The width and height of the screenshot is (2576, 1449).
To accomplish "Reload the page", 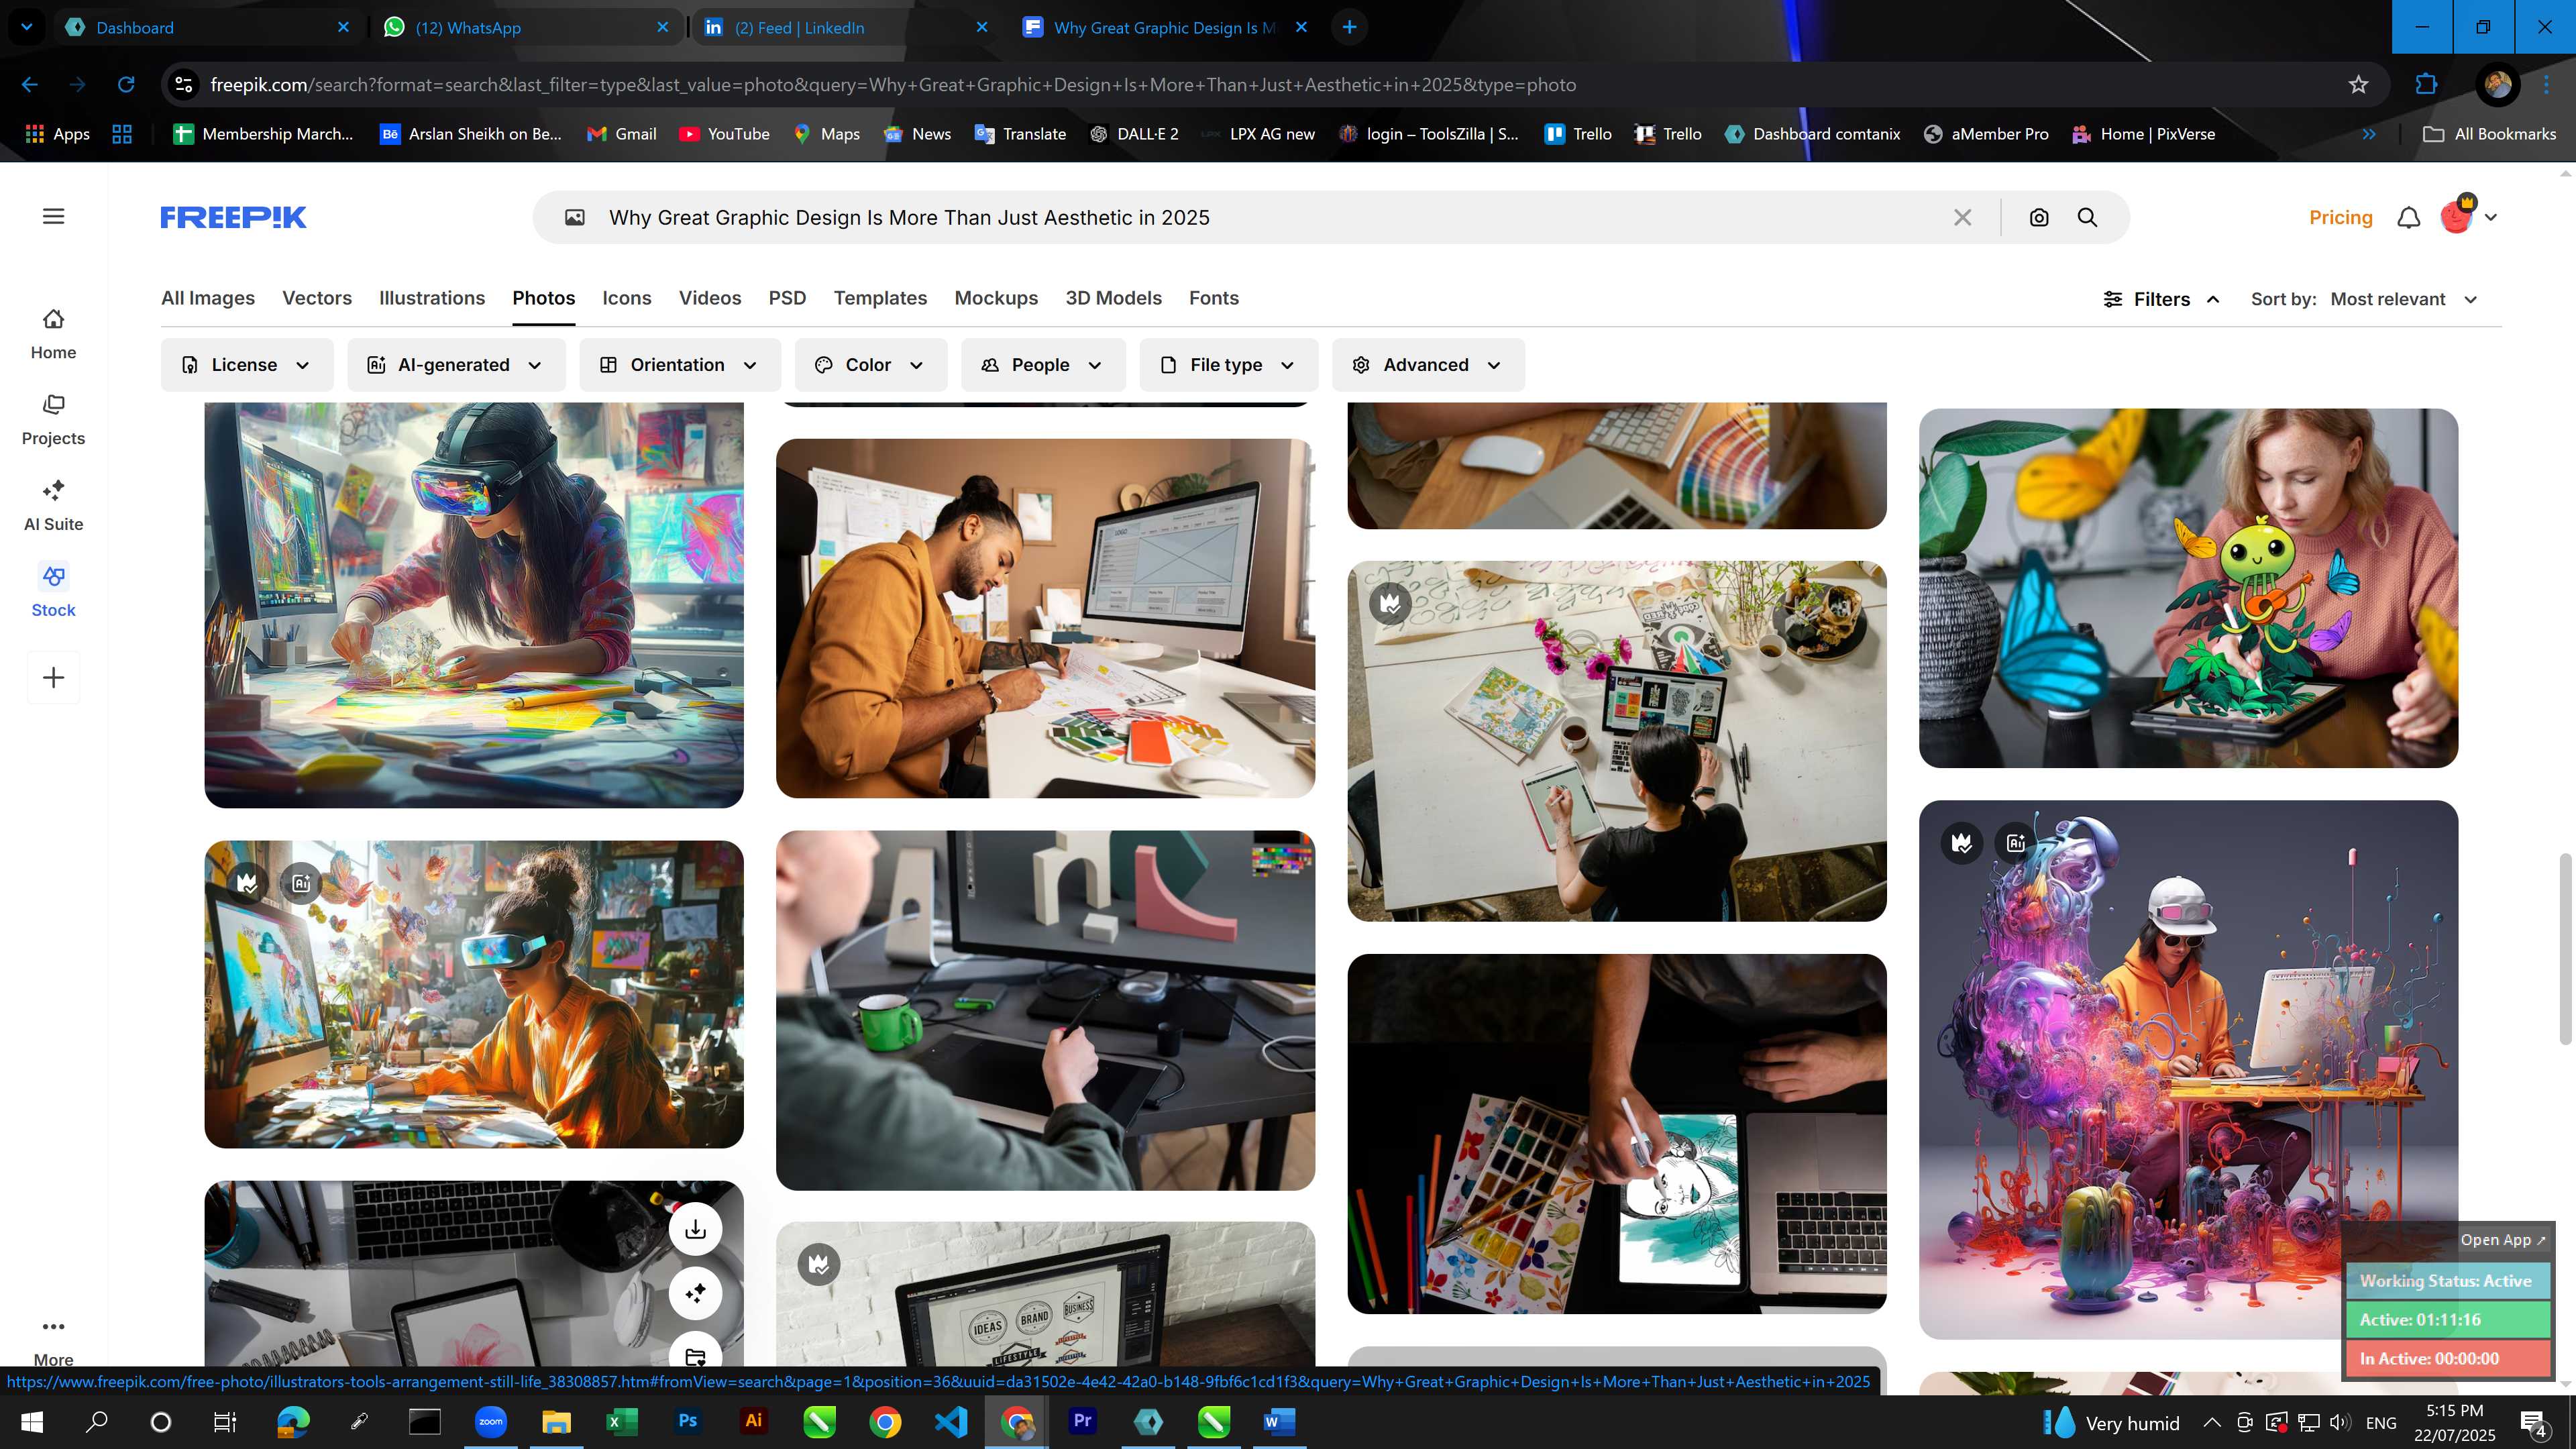I will pyautogui.click(x=126, y=85).
